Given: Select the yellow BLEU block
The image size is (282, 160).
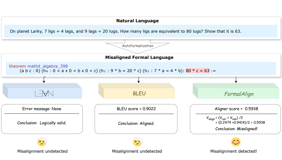Looking at the screenshot, I should pyautogui.click(x=137, y=91).
